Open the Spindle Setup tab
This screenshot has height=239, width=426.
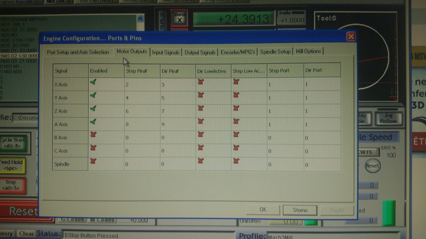[x=275, y=52]
